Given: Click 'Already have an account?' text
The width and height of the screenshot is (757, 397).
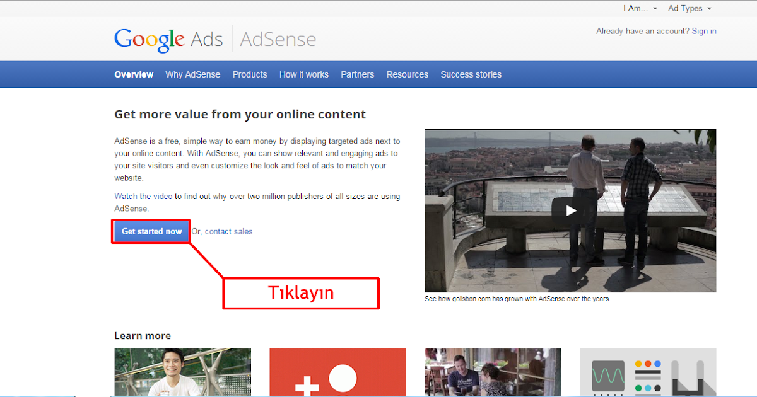Looking at the screenshot, I should 643,31.
